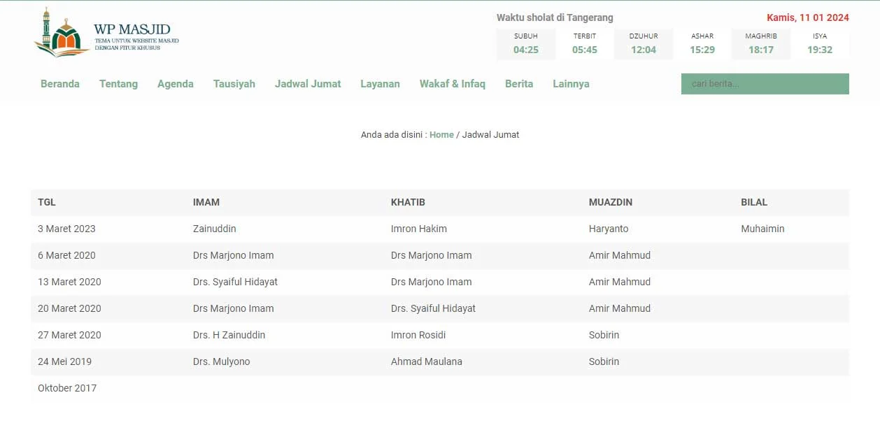Select the Imron Rosidi khatib cell

(x=418, y=335)
